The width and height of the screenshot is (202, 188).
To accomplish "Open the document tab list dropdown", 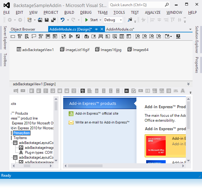I will pos(190,30).
